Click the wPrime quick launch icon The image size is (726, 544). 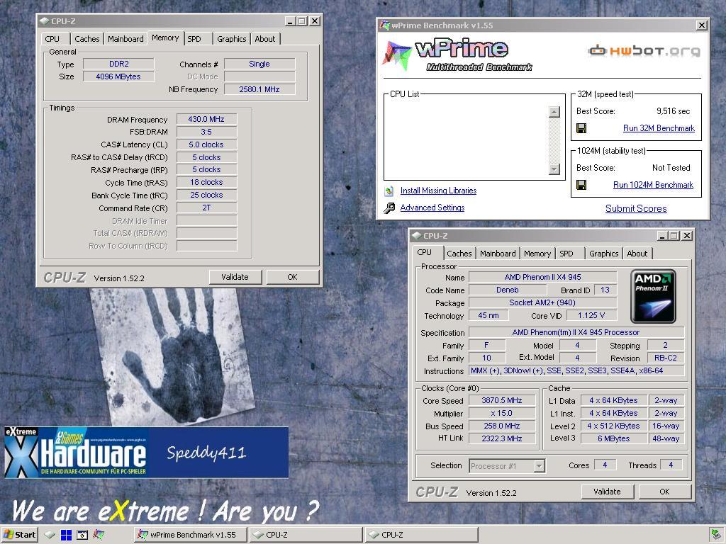tap(98, 535)
